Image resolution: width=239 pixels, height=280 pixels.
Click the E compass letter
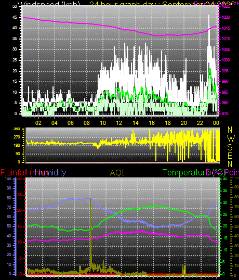coord(230,156)
